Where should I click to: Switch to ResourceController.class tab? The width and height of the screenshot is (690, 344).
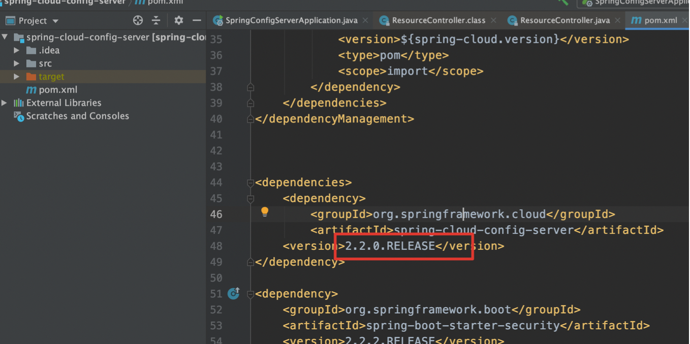(x=438, y=20)
